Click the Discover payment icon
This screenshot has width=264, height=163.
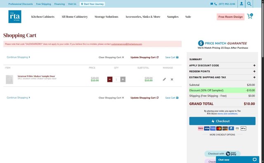point(225,128)
